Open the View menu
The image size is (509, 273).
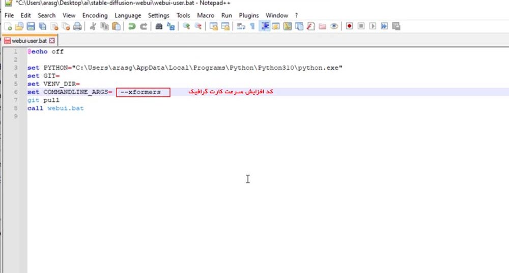point(69,15)
